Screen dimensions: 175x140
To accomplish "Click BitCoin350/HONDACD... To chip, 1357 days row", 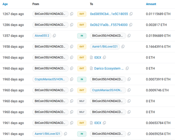I will click(x=108, y=36).
